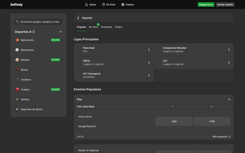Viewport: 245px width, 153px height.
Task: Bet on Inner Circle at -225
Action: (x=174, y=121)
